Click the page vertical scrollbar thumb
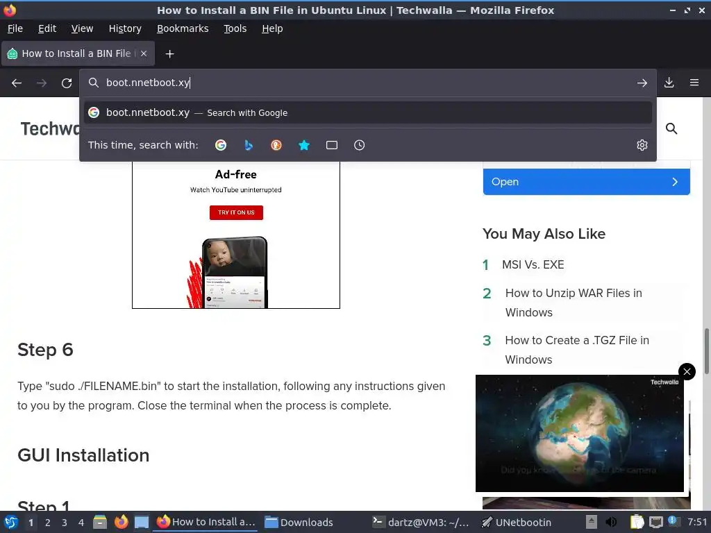The height and width of the screenshot is (533, 711). click(706, 352)
